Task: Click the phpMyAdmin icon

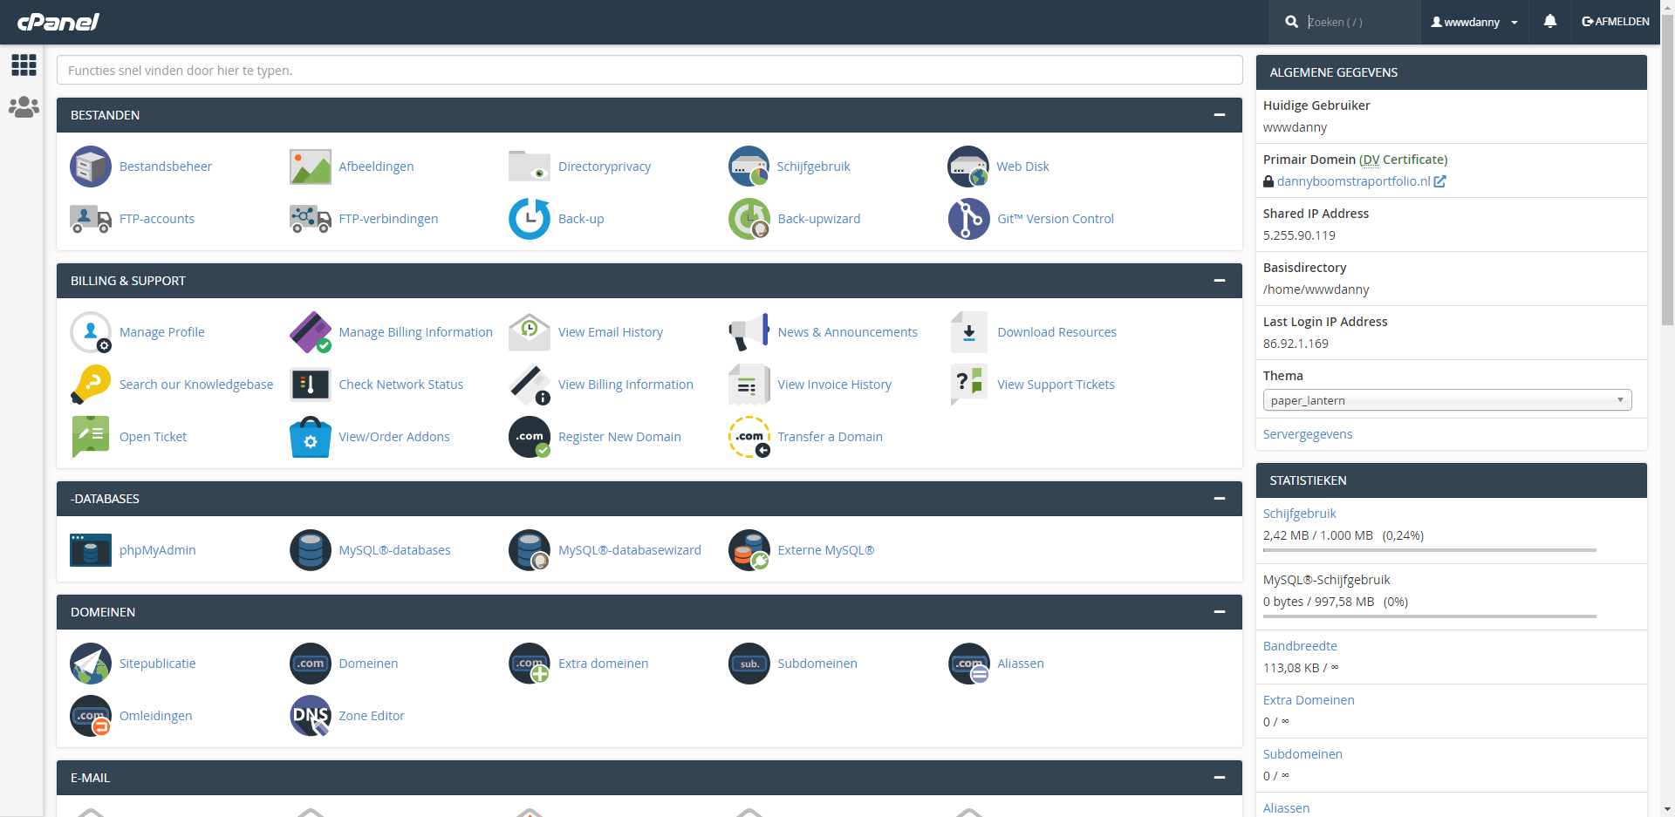Action: tap(91, 550)
